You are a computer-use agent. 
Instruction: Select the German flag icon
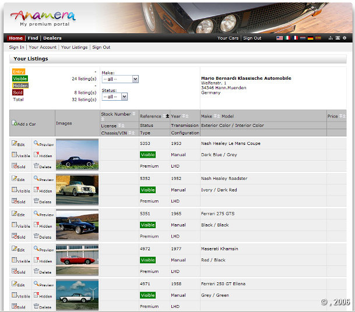tap(310, 38)
